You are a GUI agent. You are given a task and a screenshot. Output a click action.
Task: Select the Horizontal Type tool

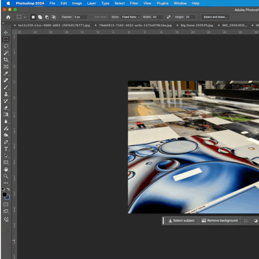tap(6, 149)
